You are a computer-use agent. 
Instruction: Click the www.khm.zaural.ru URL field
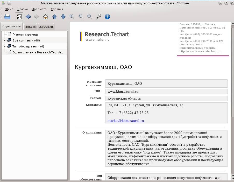tap(166, 92)
